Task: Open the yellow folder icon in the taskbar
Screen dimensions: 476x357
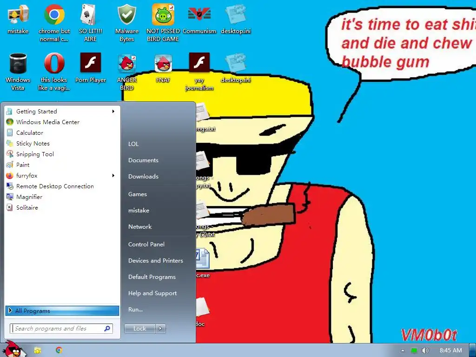Action: [x=38, y=350]
